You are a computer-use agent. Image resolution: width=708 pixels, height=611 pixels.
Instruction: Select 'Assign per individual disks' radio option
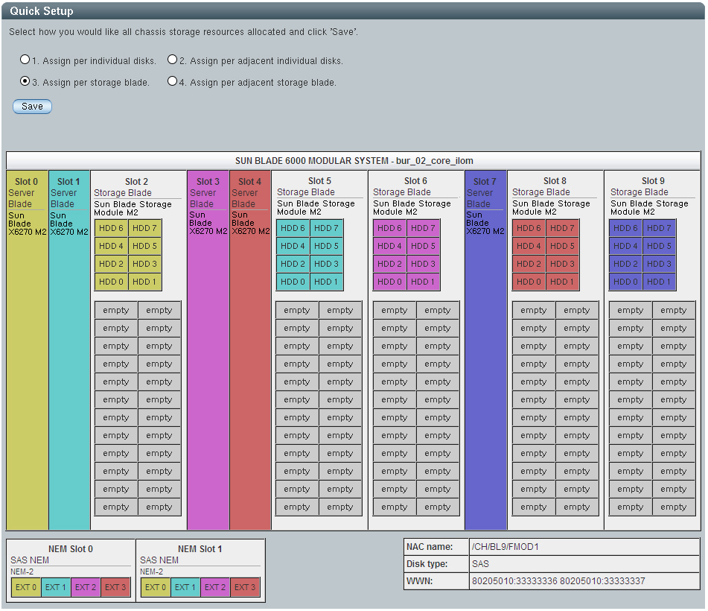click(25, 60)
